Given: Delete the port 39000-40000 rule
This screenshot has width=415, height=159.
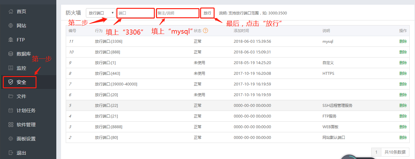Looking at the screenshot, I should (403, 84).
